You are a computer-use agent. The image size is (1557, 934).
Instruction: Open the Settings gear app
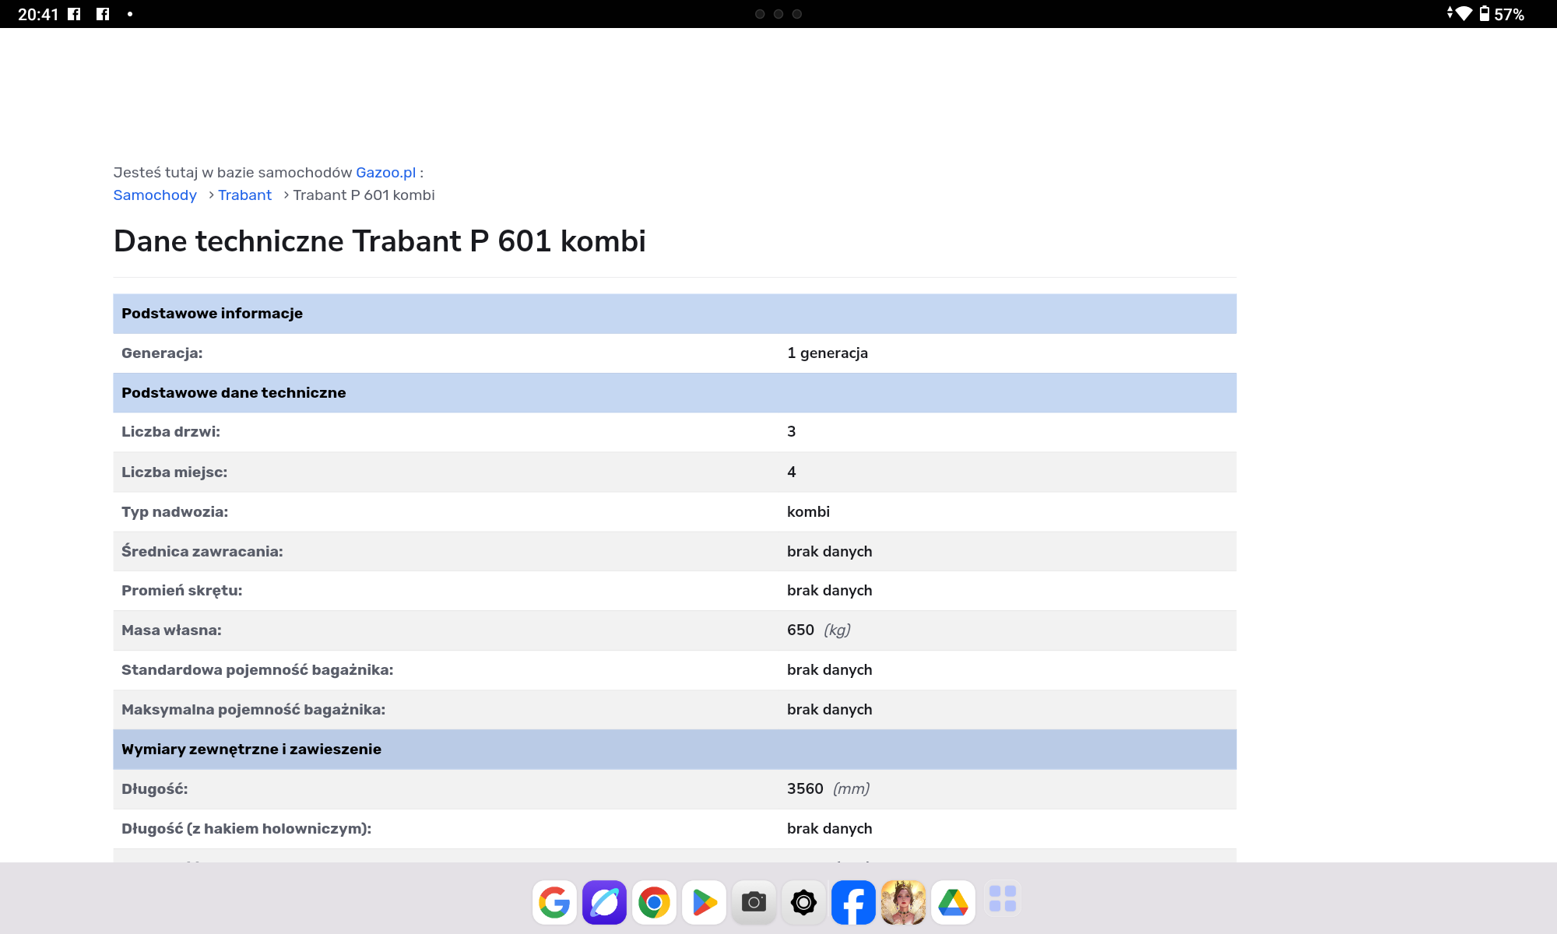[x=803, y=902]
